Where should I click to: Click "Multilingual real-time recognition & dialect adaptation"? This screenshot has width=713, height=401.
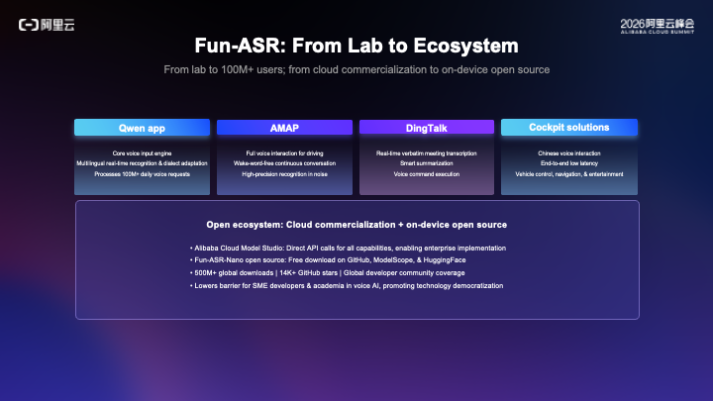coord(142,163)
